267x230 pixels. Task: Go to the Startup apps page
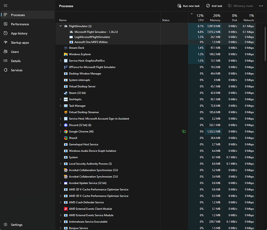click(27, 43)
